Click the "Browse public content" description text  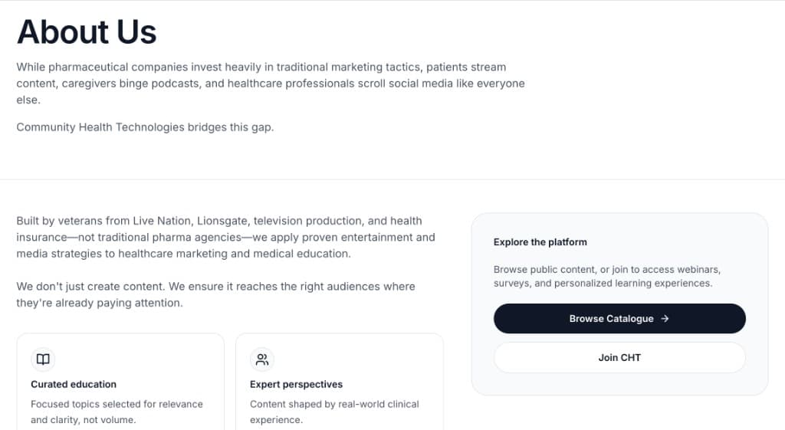606,276
